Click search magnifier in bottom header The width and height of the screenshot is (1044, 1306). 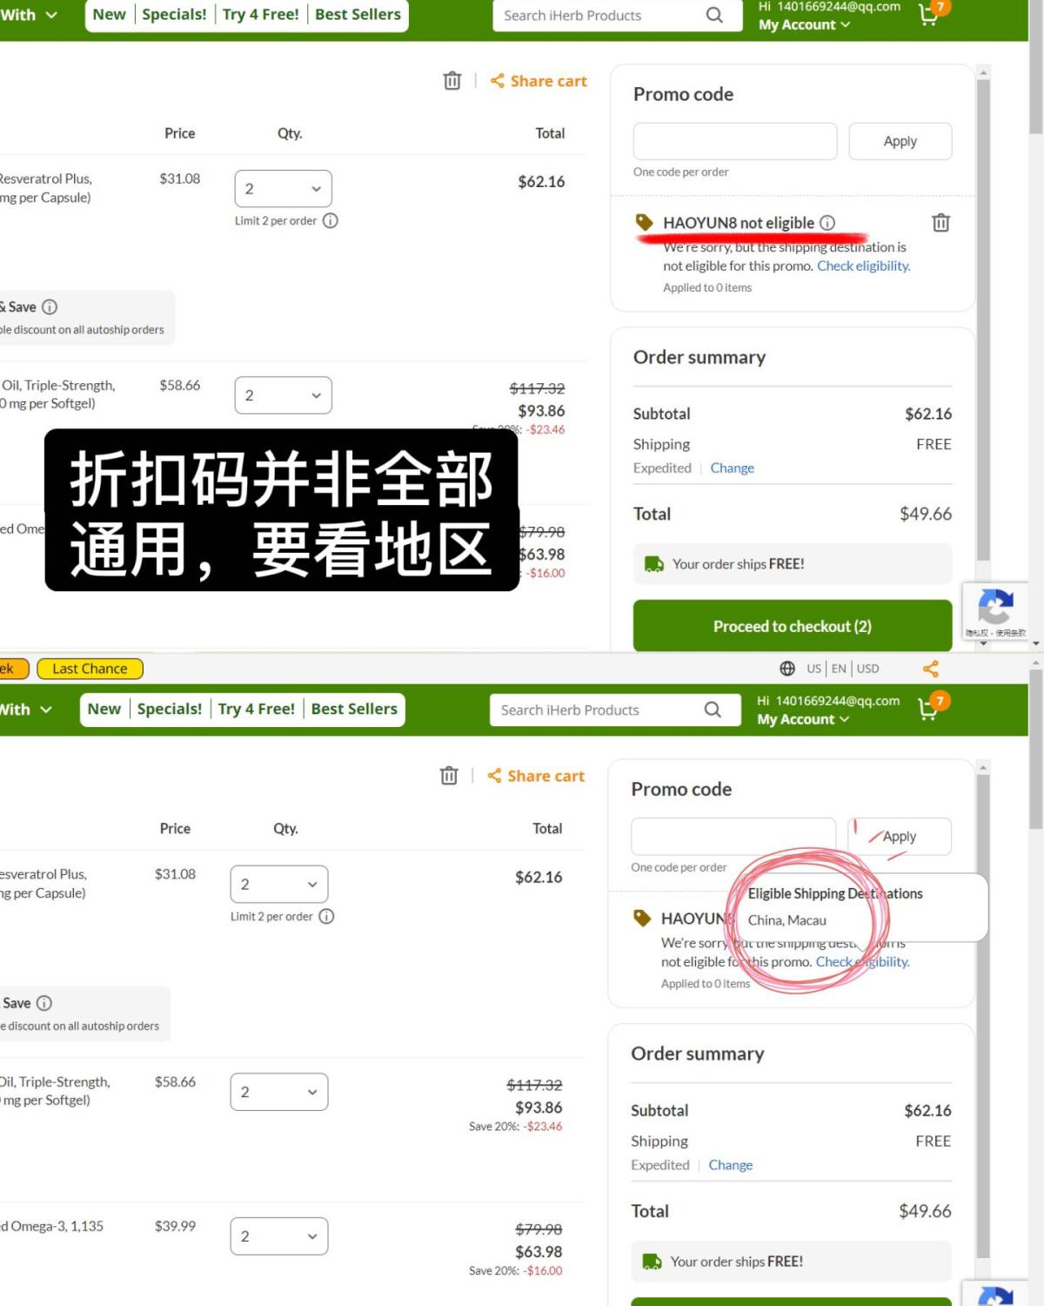point(713,710)
